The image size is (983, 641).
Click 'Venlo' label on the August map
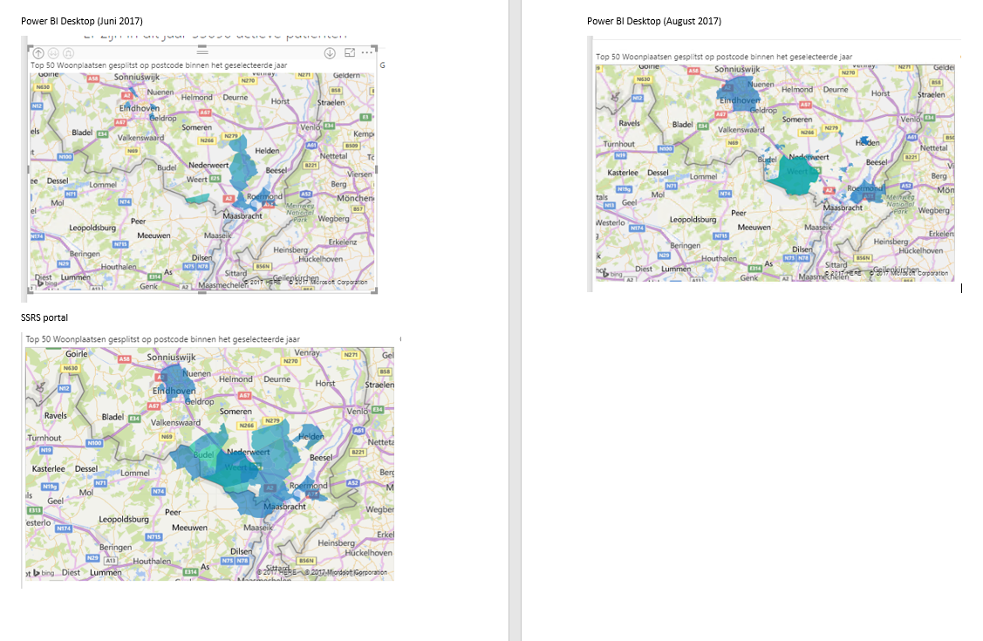911,119
